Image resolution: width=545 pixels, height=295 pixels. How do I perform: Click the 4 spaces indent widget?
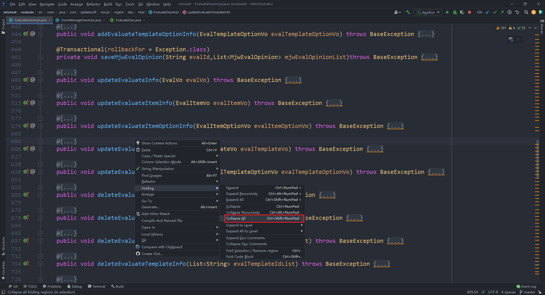[x=508, y=292]
